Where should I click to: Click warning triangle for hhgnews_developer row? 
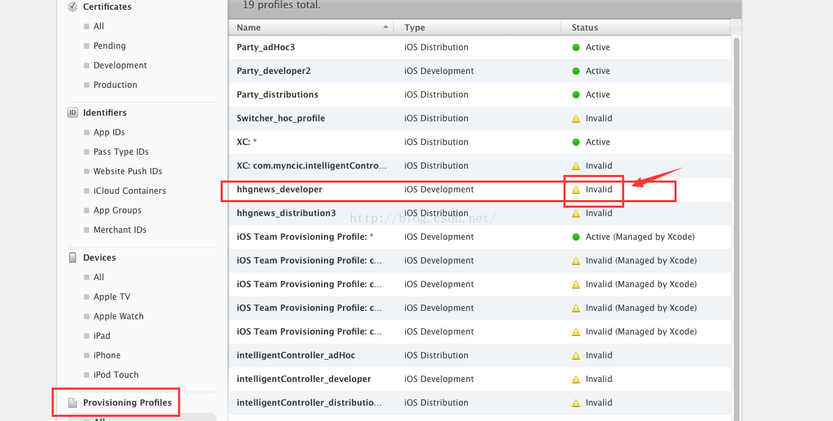576,190
